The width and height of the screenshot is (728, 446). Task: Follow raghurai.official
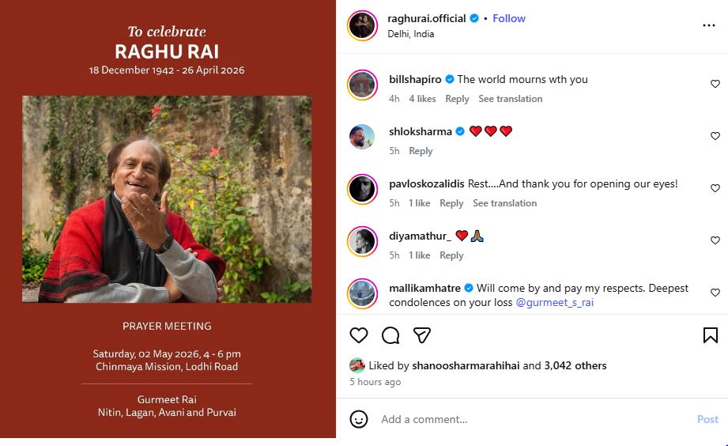(x=509, y=18)
